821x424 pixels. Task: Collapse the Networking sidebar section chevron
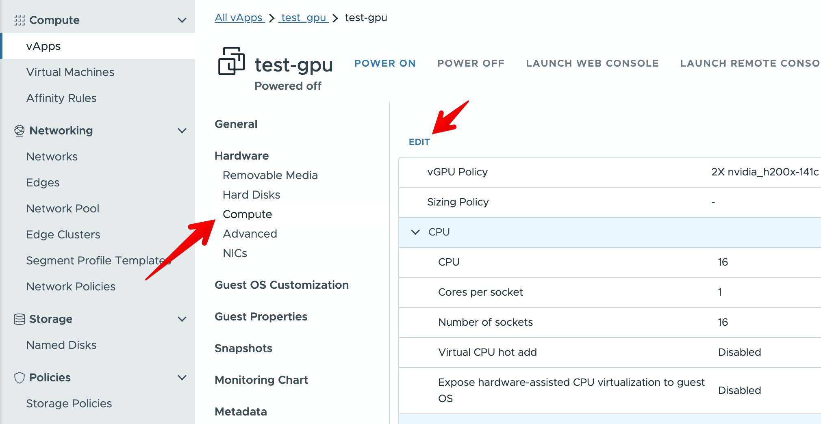pyautogui.click(x=182, y=131)
